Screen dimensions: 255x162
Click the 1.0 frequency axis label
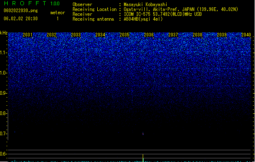3,73
